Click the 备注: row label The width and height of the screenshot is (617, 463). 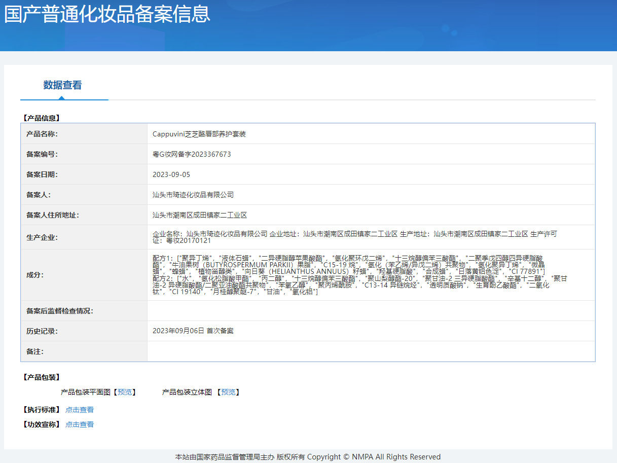click(35, 351)
